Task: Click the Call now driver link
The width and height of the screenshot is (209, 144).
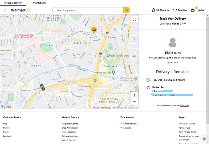Action: click(184, 106)
